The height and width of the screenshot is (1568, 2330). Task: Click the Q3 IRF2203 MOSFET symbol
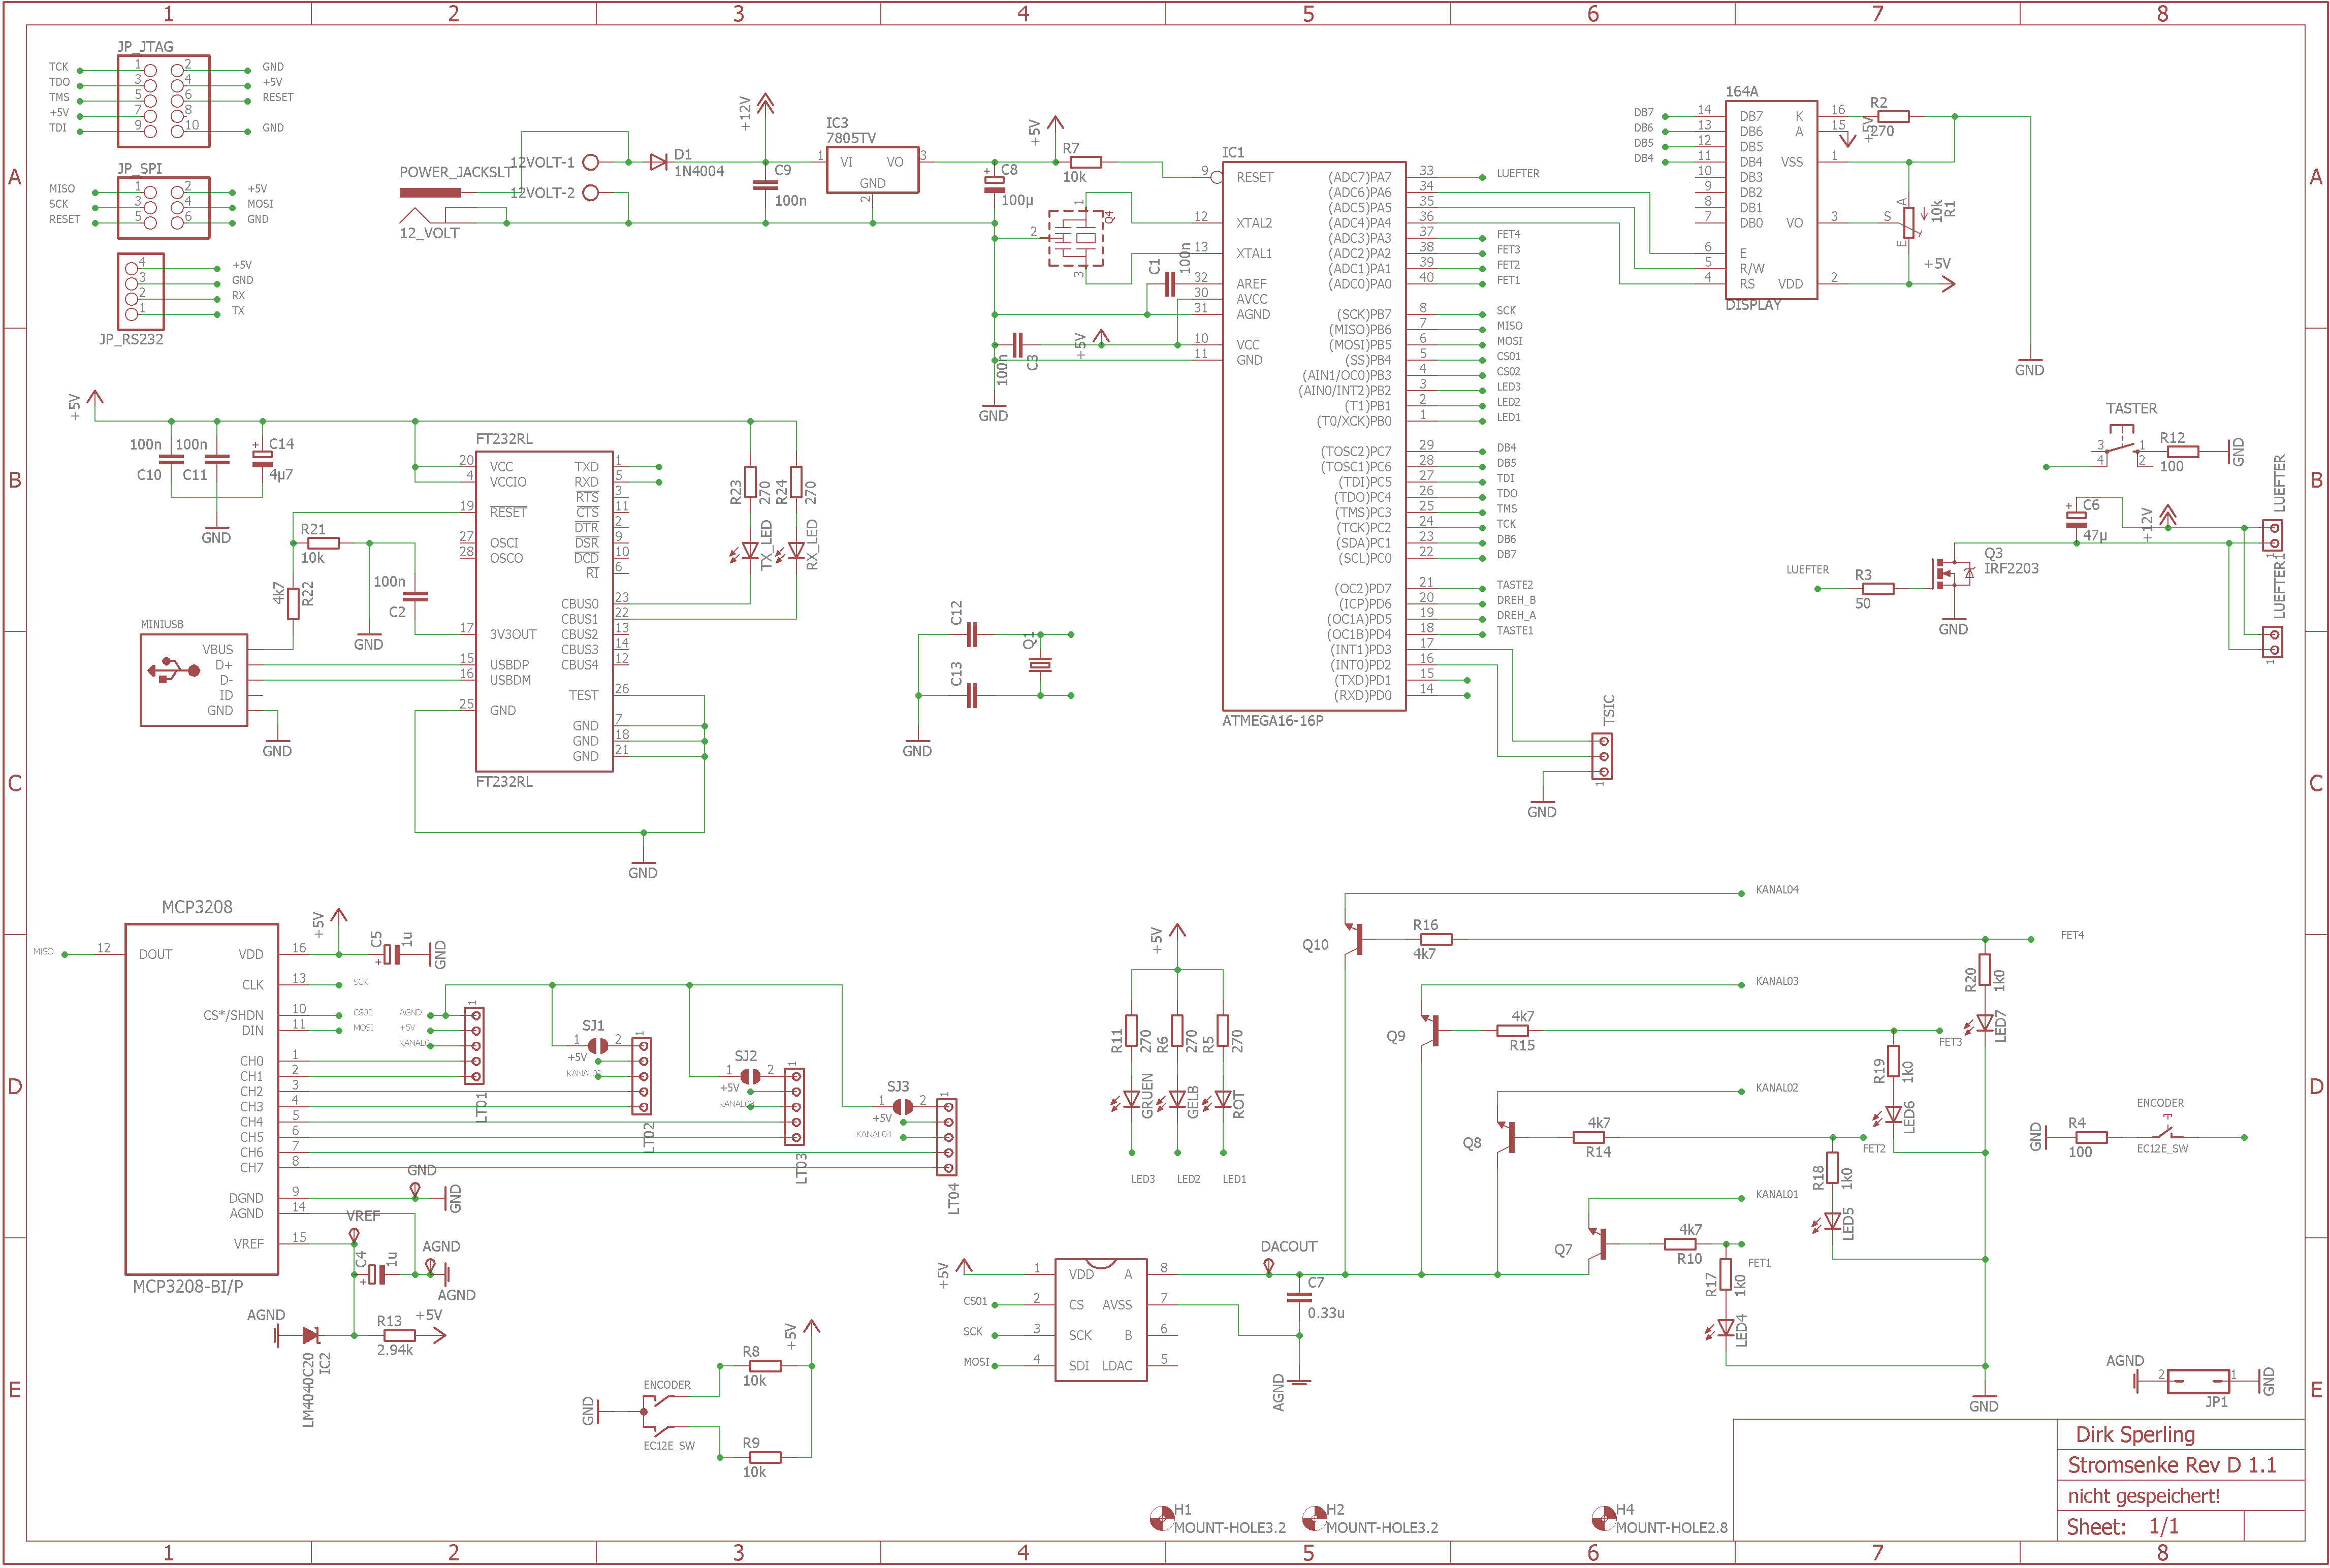point(1953,572)
